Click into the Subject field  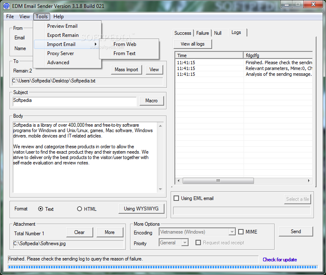coord(75,101)
